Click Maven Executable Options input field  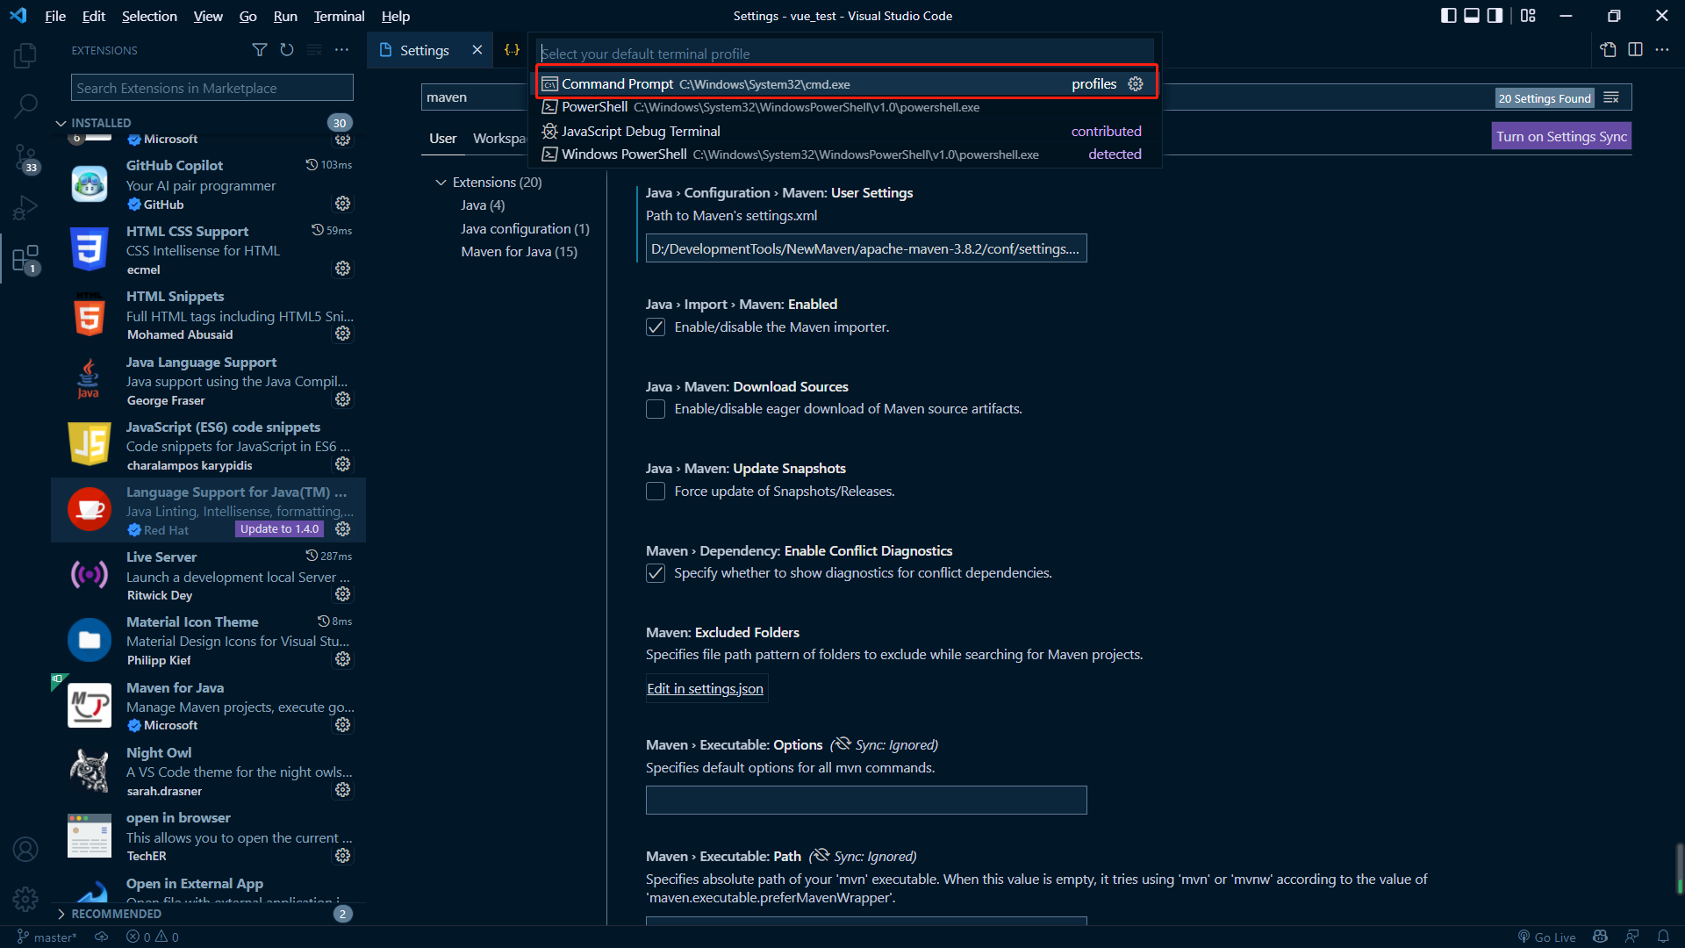click(865, 800)
